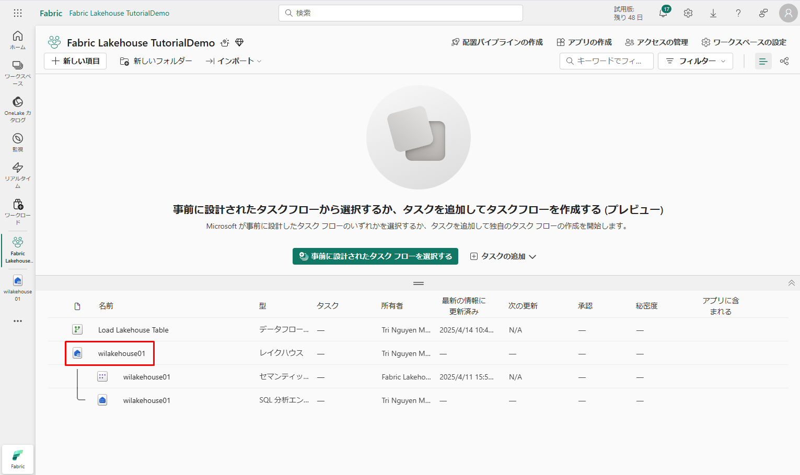
Task: Open the Real-Time (リアルタイム) hub icon
Action: pos(18,174)
